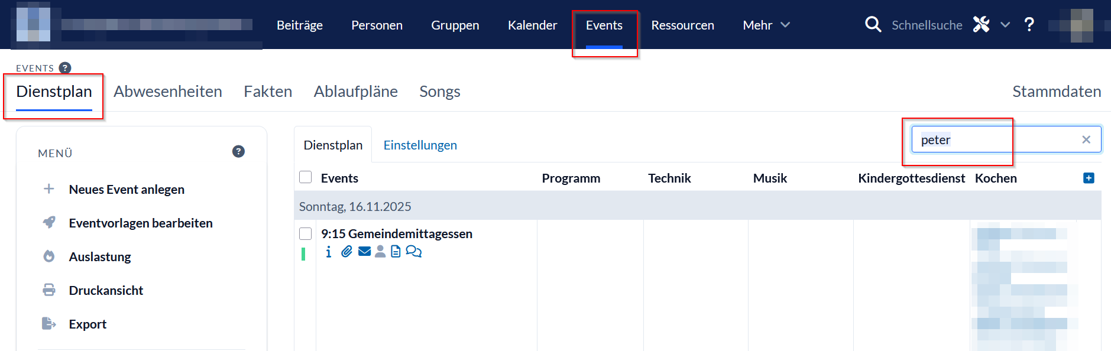Check the box for 9:15 Gemeindemittagessen event

pyautogui.click(x=306, y=234)
